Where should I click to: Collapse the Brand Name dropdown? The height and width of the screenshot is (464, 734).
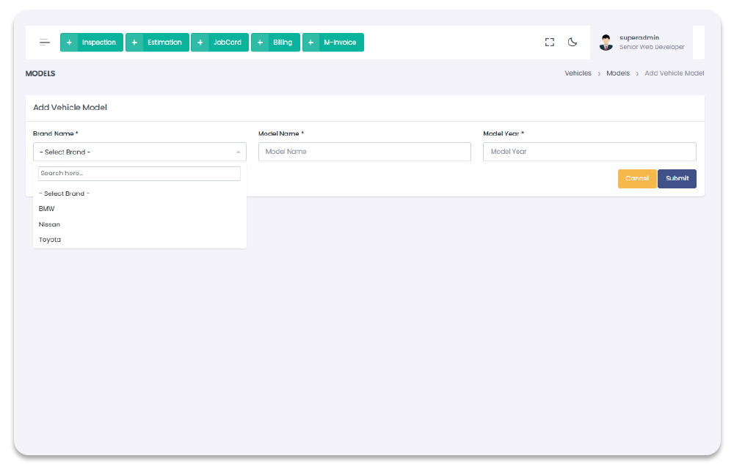pos(139,152)
